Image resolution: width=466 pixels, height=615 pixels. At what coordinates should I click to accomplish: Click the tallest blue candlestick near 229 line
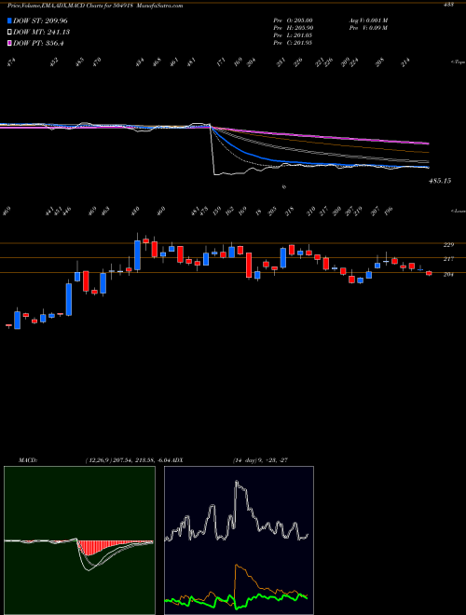tap(137, 255)
